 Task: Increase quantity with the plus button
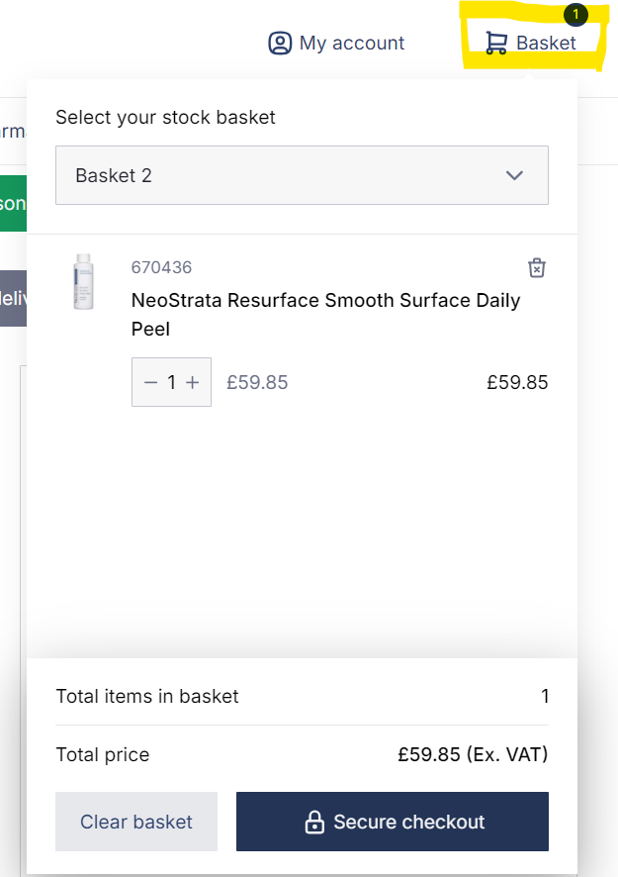[x=192, y=382]
